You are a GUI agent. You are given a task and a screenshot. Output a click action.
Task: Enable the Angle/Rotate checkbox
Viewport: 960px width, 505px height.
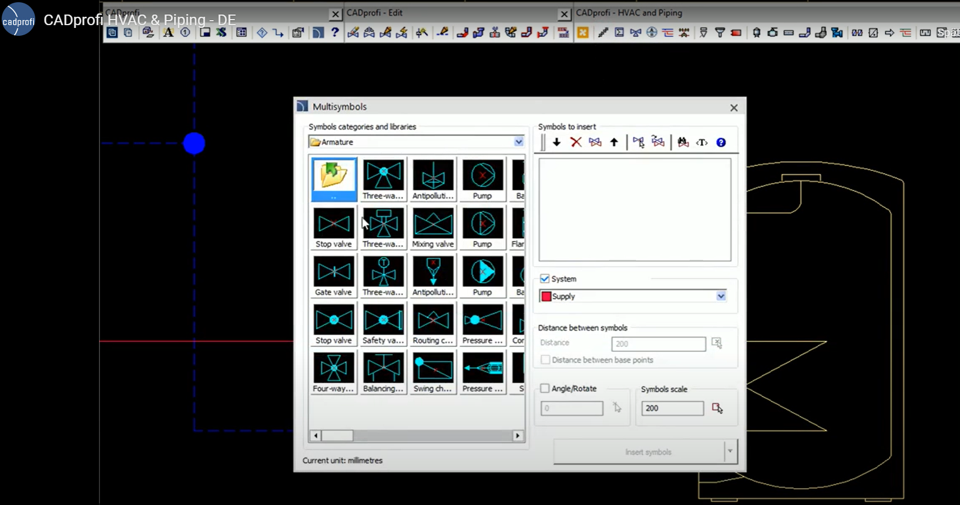click(544, 388)
